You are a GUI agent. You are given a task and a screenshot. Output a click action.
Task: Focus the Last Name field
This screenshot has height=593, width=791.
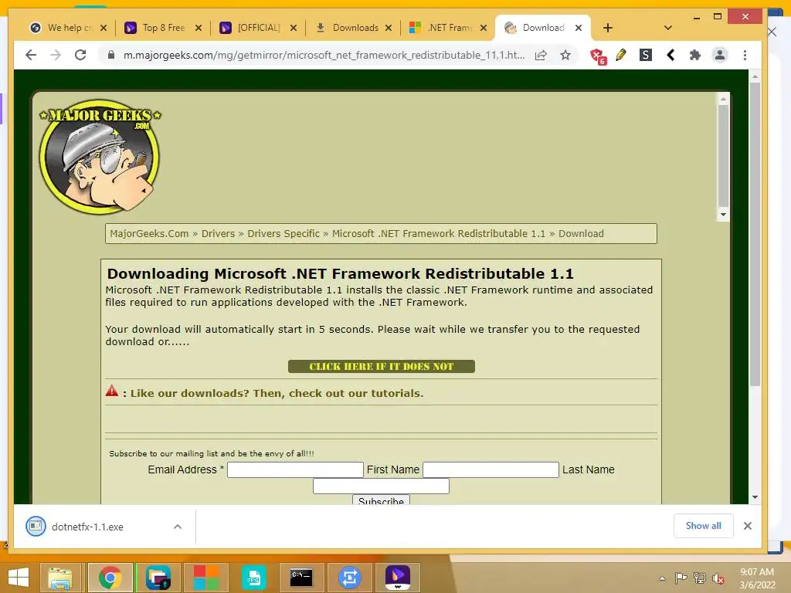(x=381, y=486)
